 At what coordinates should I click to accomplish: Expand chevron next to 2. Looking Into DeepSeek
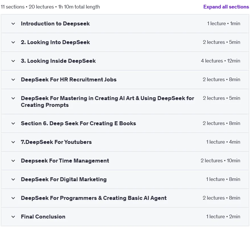point(13,42)
